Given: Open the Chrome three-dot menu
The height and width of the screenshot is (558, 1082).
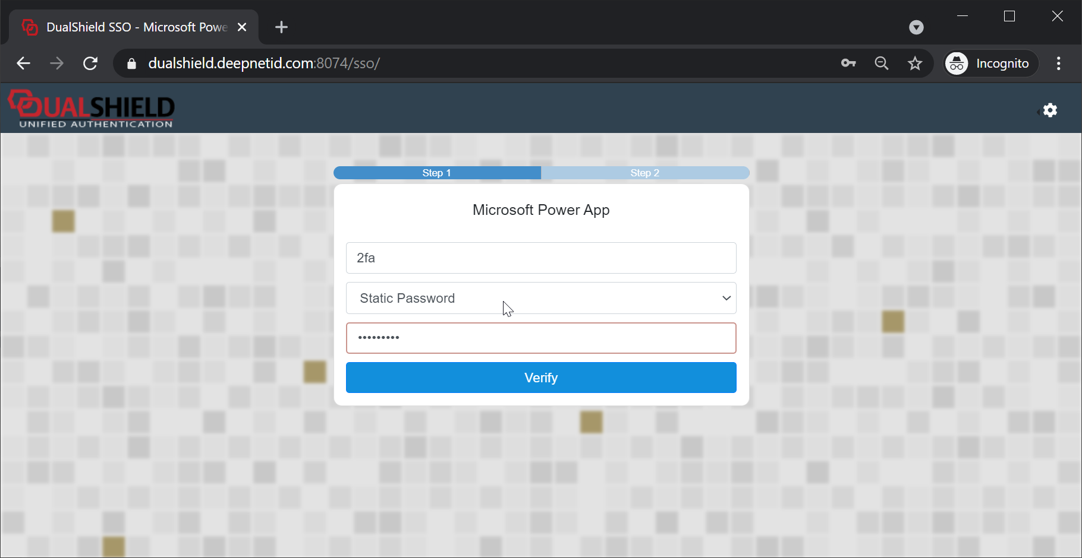Looking at the screenshot, I should point(1058,64).
